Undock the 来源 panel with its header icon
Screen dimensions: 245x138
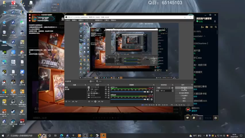[x=108, y=85]
